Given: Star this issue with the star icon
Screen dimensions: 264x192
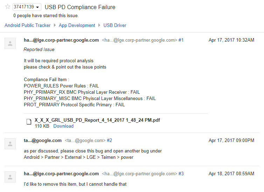Looking at the screenshot, I should (x=7, y=7).
